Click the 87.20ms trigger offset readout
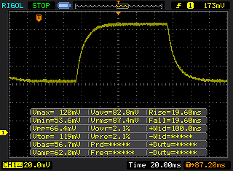Screen dimensions: 233x171 click(206, 165)
